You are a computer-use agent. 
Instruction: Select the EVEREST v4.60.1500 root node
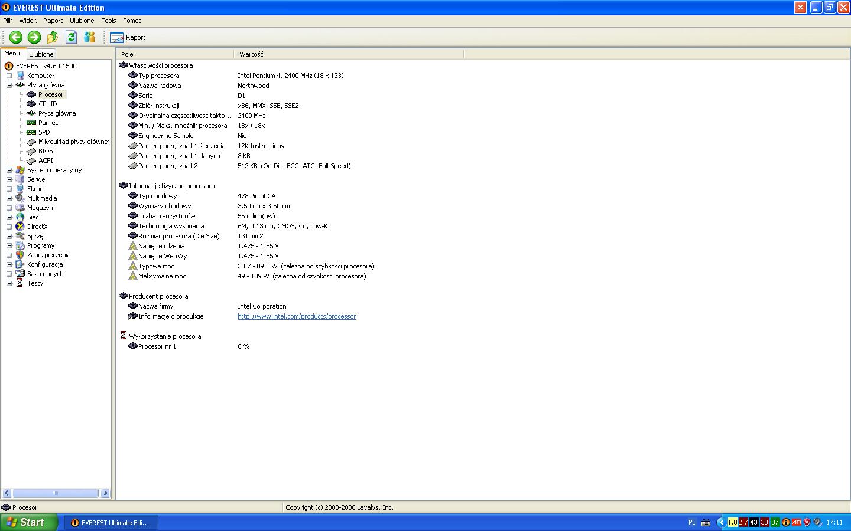click(x=46, y=66)
